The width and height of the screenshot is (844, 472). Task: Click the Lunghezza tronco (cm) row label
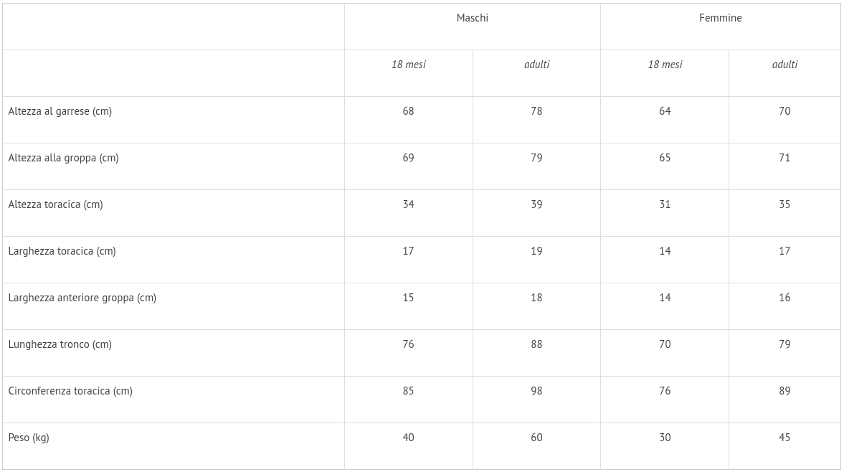[60, 344]
